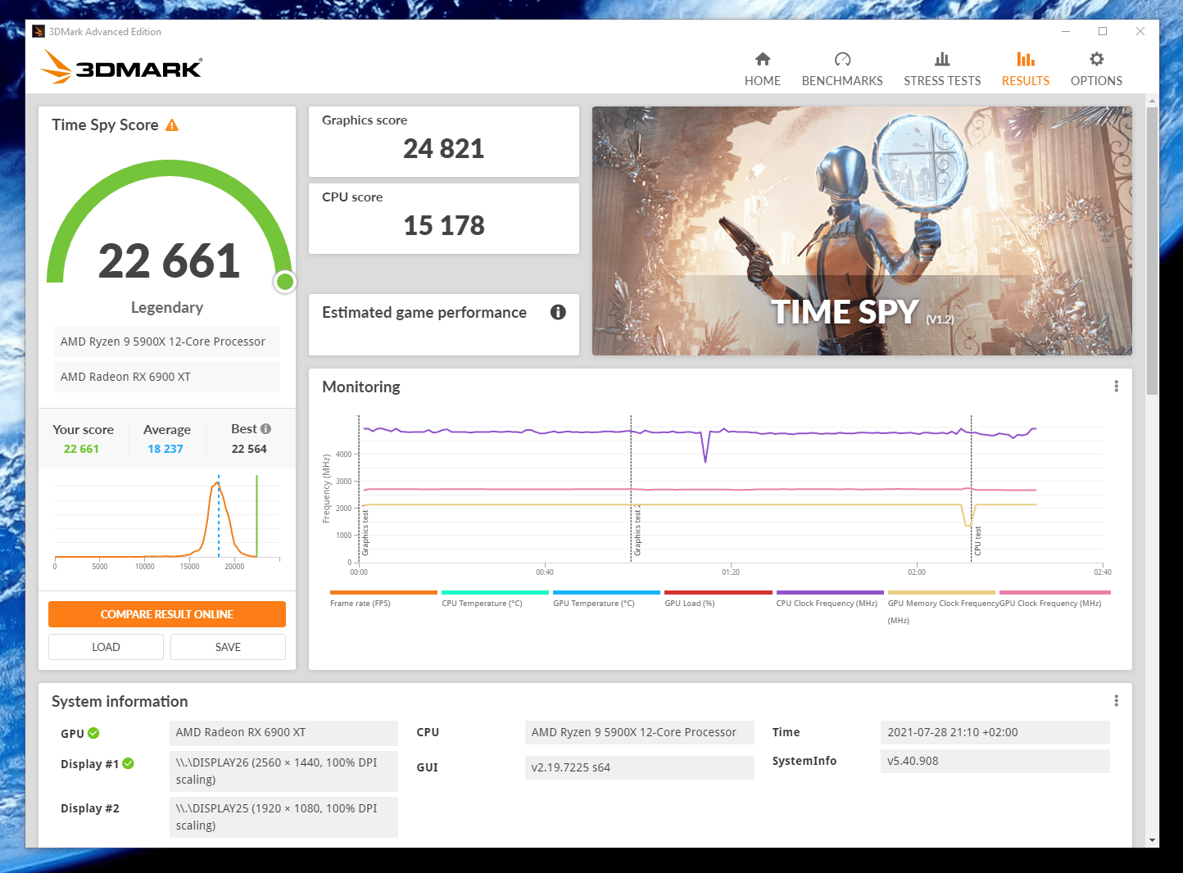Click the GUI version v2.19.7225 s64

point(639,767)
